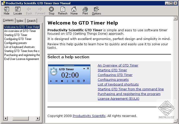The height and width of the screenshot is (124, 179).
Task: Minimize the help window
Action: pyautogui.click(x=167, y=3)
